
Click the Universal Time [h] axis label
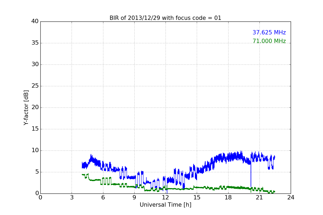tap(166, 205)
